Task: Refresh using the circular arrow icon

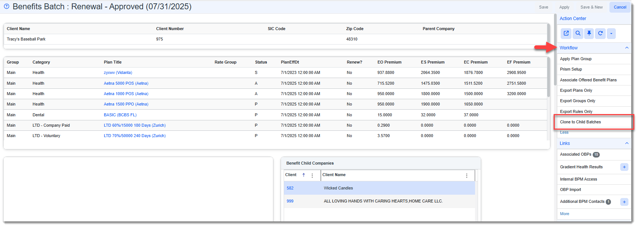Action: 600,33
